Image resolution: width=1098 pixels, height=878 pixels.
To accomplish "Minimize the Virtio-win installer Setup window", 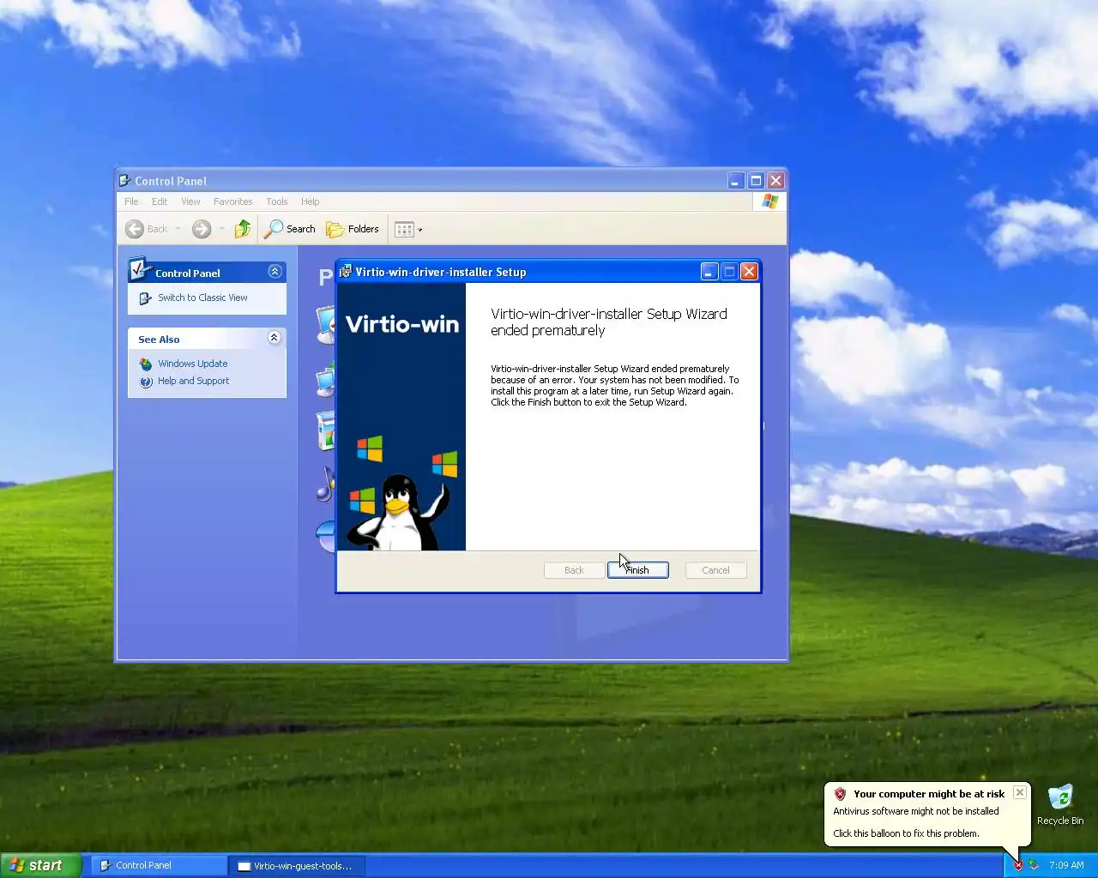I will [x=709, y=272].
